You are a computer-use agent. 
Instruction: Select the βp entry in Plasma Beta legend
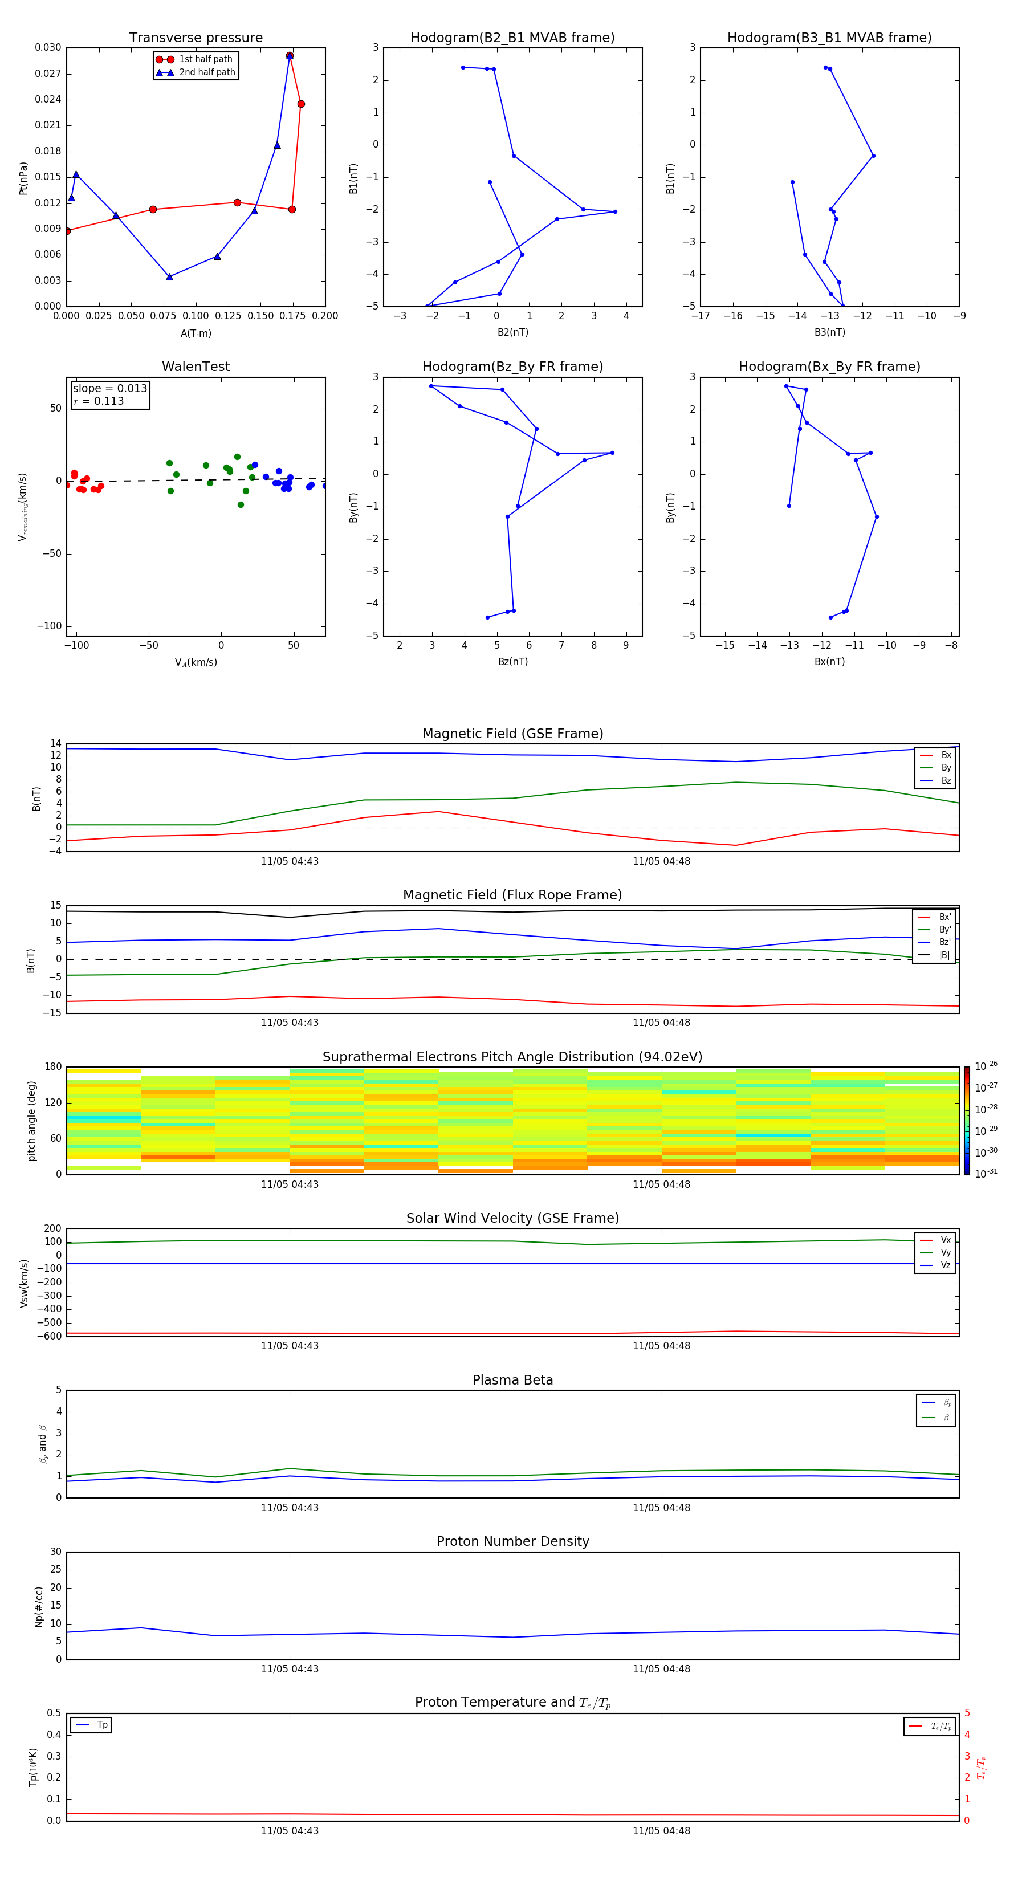[937, 1403]
